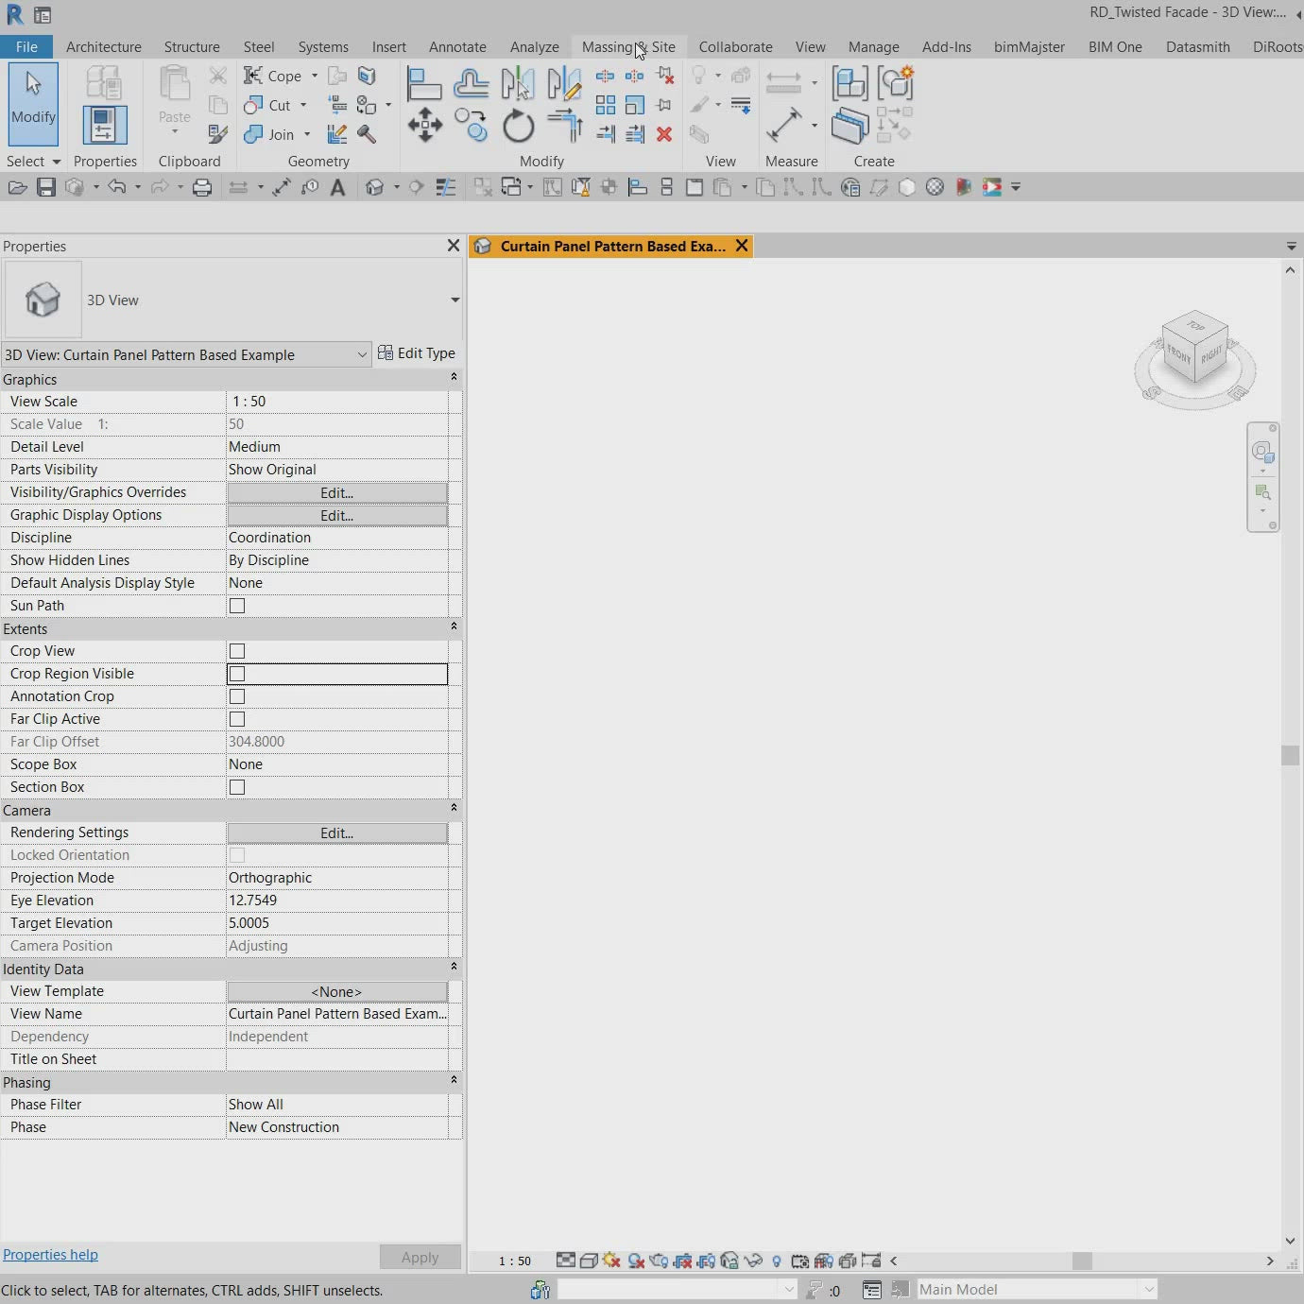
Task: Enable Crop View in Extents
Action: (237, 650)
